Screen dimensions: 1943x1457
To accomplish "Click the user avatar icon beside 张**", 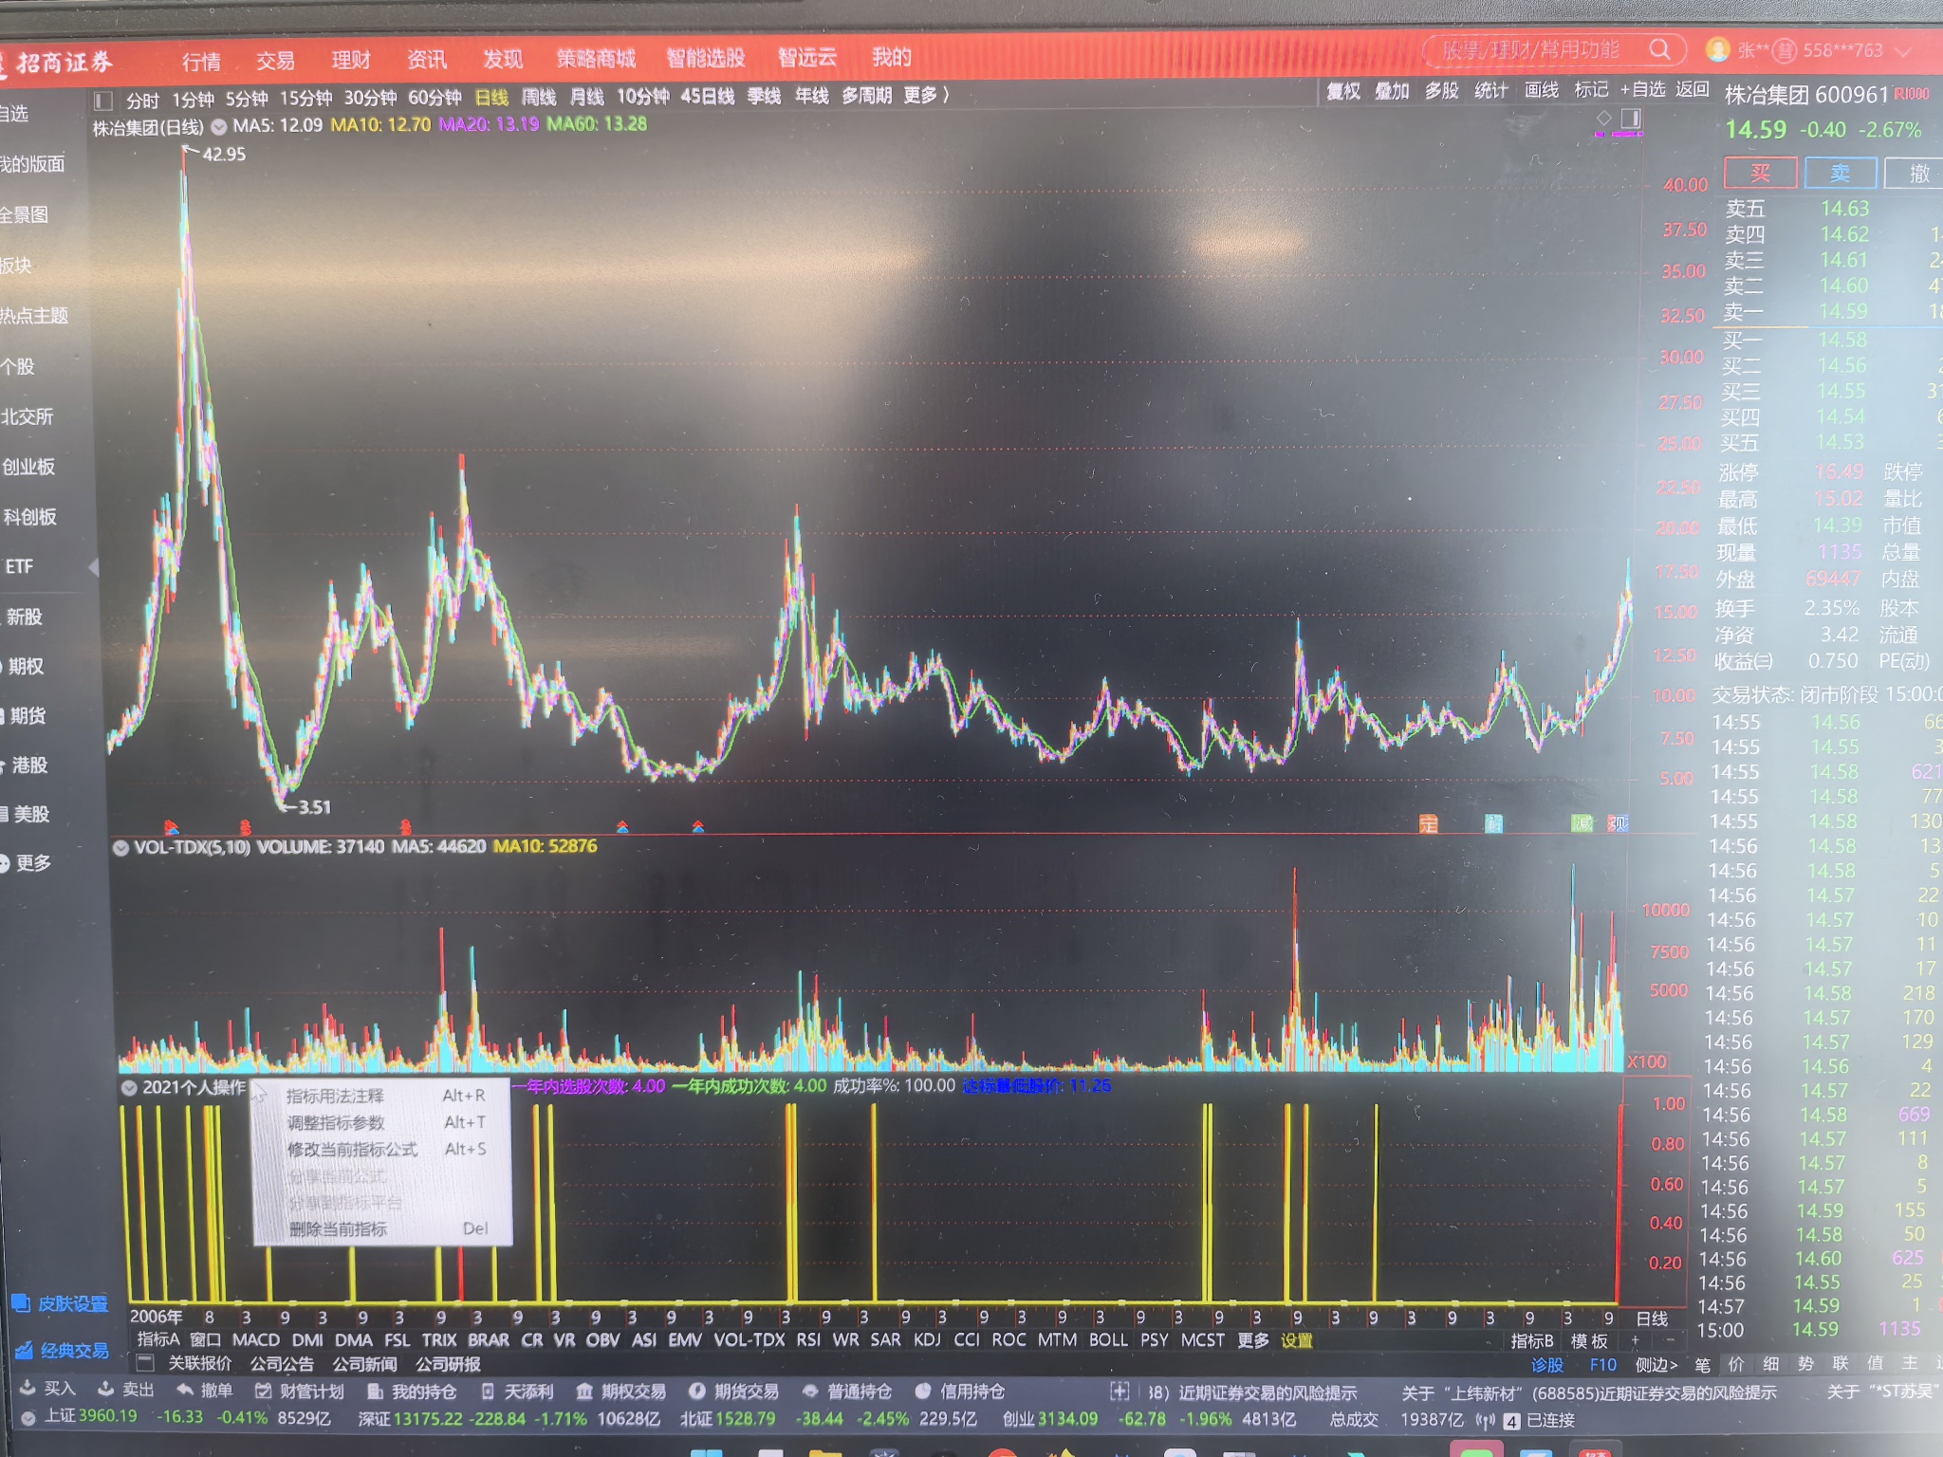I will pos(1717,49).
